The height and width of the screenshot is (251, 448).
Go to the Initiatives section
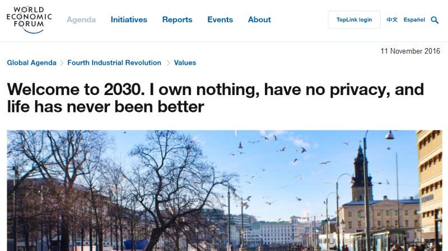(x=129, y=20)
